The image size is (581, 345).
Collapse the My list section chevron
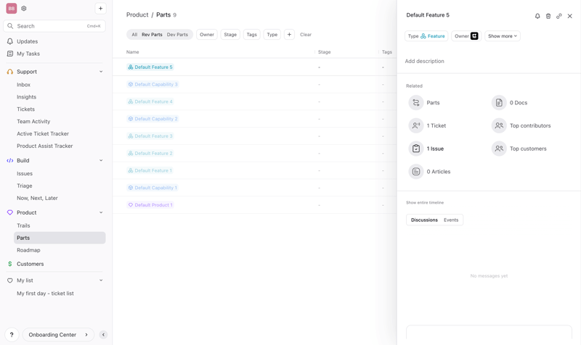tap(101, 280)
